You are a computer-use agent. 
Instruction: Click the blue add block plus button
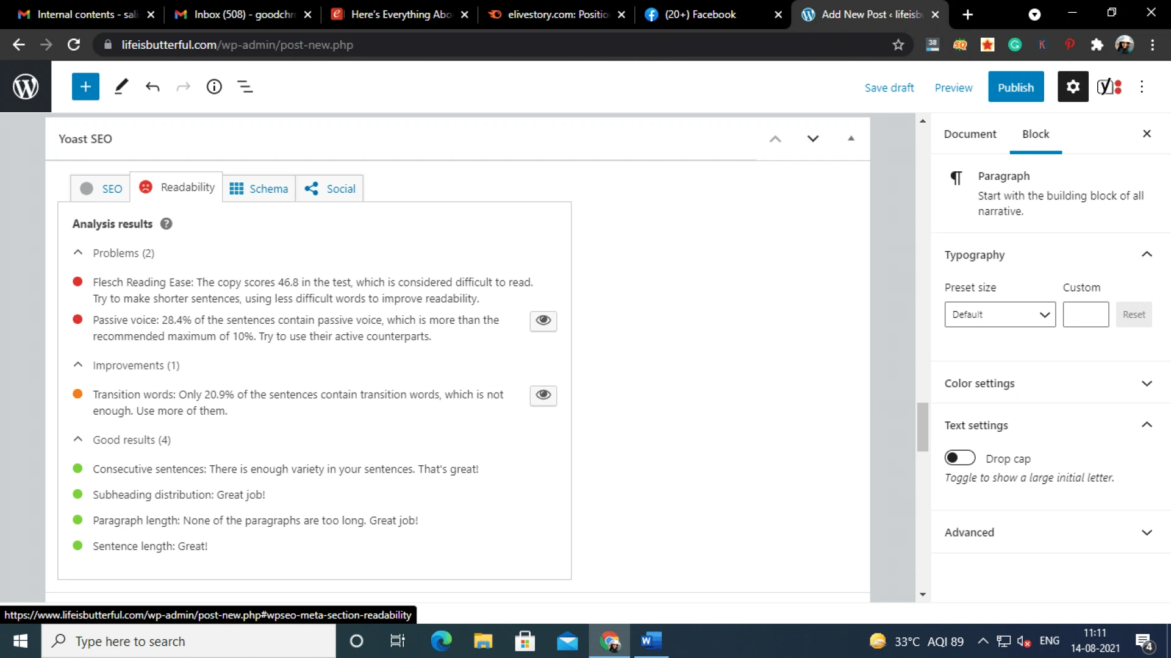(85, 87)
